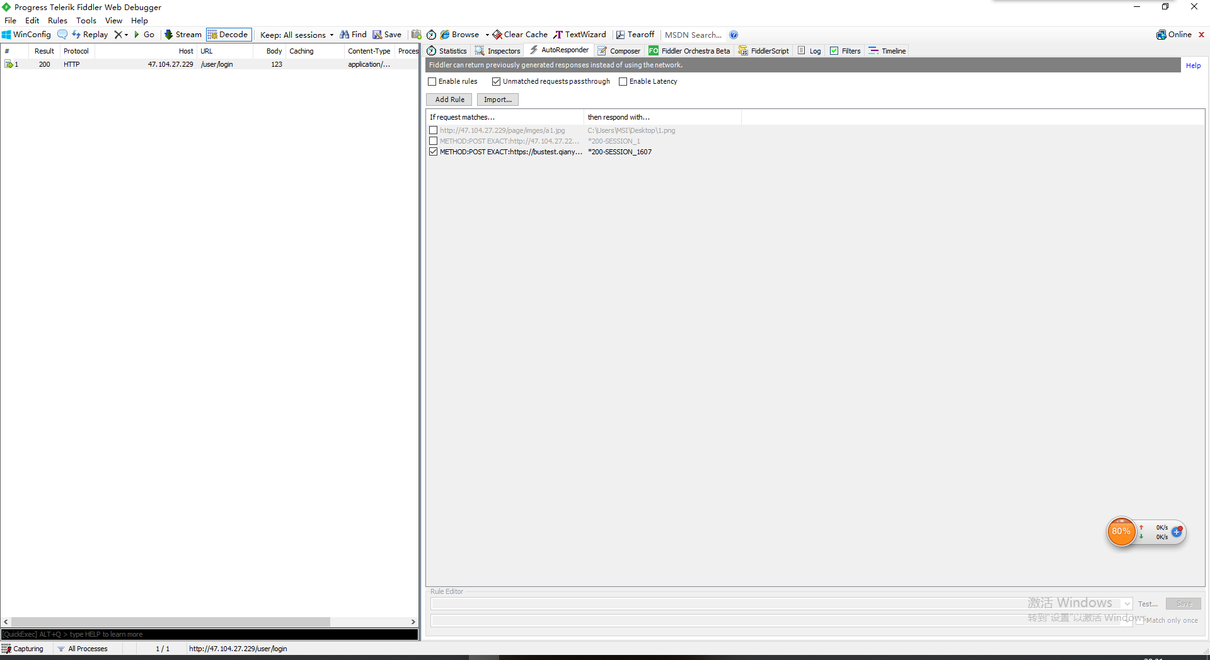1210x660 pixels.
Task: Save sessions using Save toolbar icon
Action: 387,35
